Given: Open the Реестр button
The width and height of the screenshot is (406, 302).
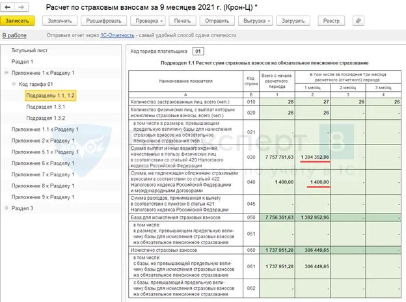Looking at the screenshot, I should pos(331,21).
